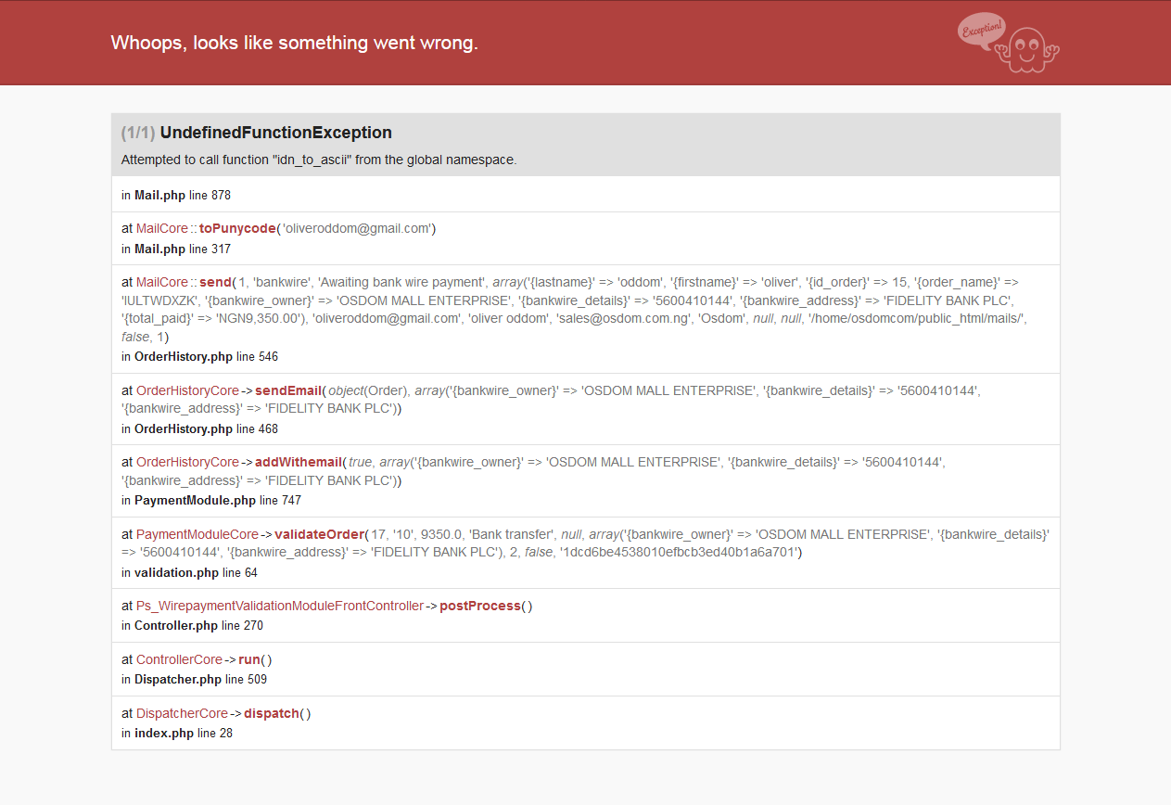
Task: Click the addWithemail method name
Action: pyautogui.click(x=299, y=462)
